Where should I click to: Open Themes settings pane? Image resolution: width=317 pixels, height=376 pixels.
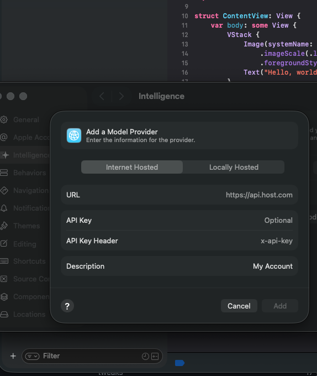[x=27, y=226]
